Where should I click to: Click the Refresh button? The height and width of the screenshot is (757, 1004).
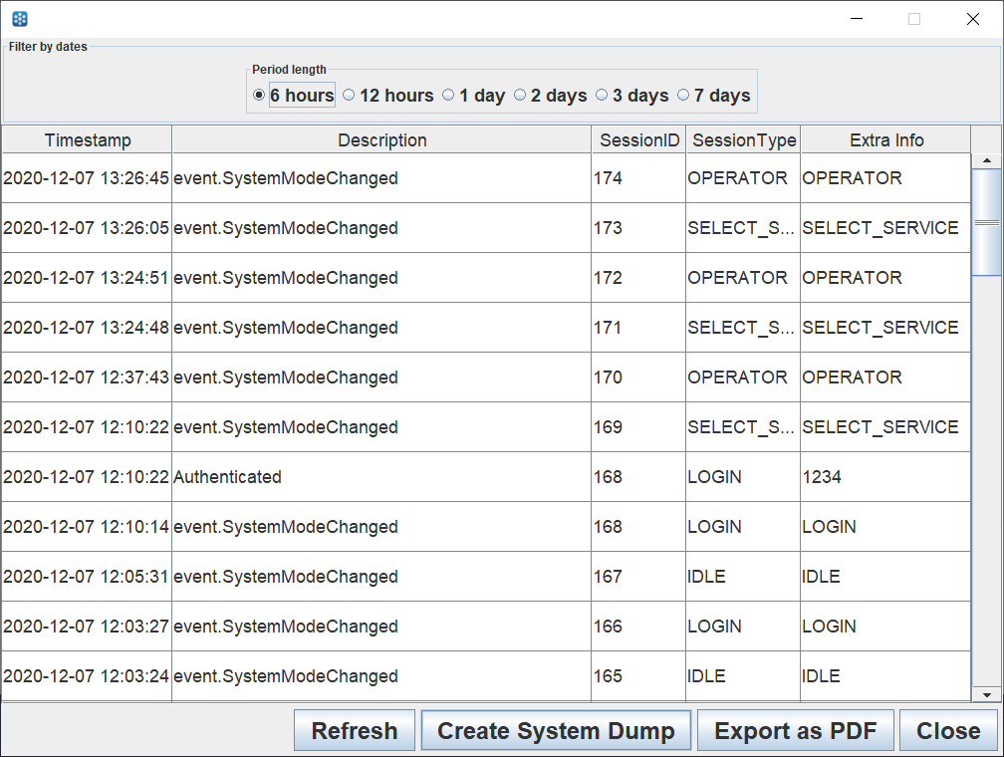pos(355,731)
